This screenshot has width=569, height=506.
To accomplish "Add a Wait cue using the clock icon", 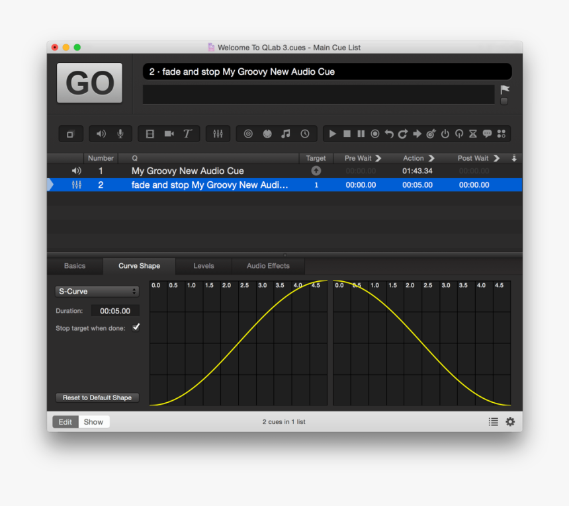I will (304, 133).
